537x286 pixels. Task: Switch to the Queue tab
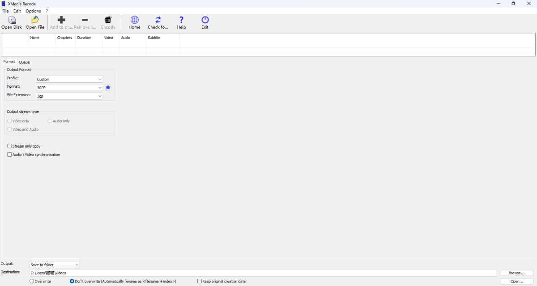[24, 62]
